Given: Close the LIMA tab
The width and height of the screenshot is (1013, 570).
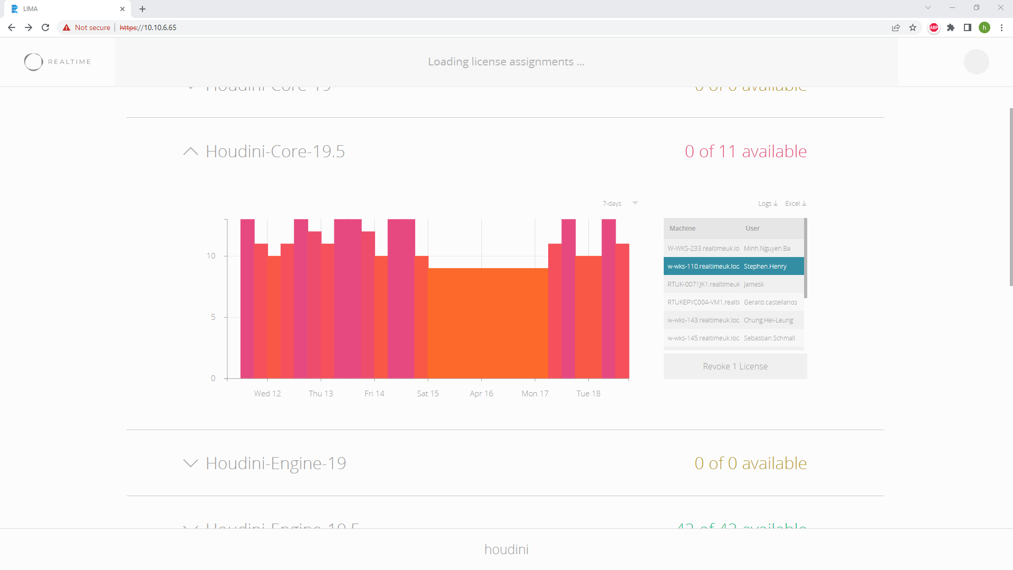Looking at the screenshot, I should pyautogui.click(x=122, y=9).
